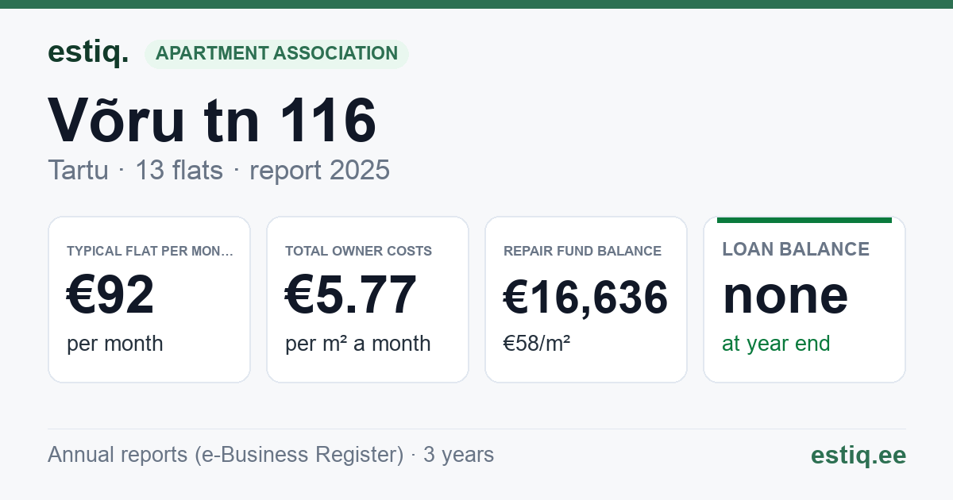Screen dimensions: 953x500
Task: Click the 'none' loan value
Action: (785, 295)
